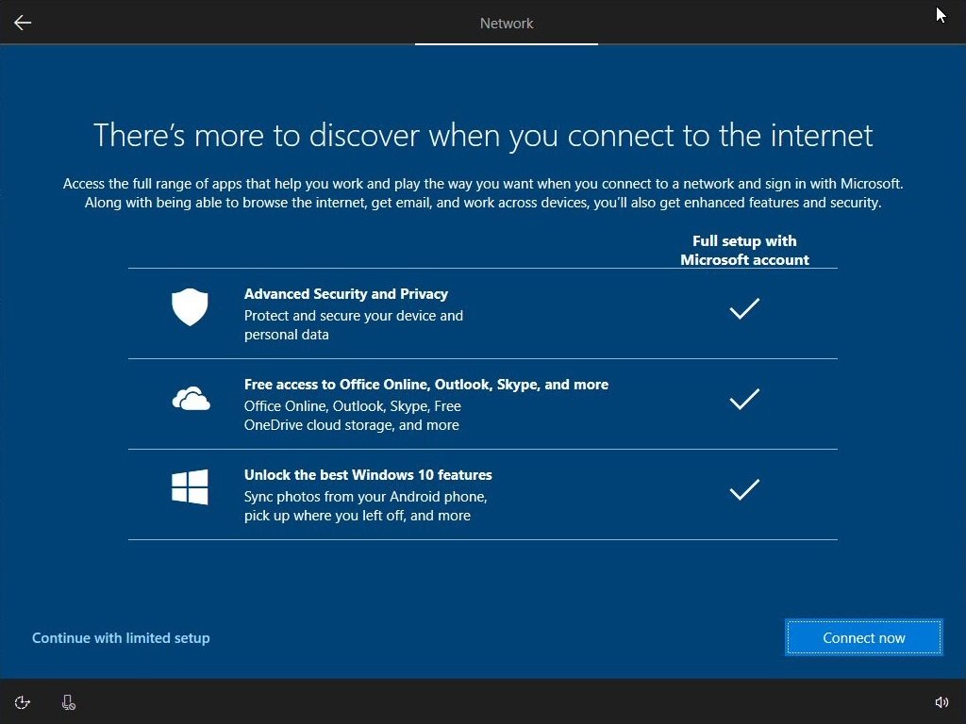Screen dimensions: 966x724
Task: Open the Ease of Access options
Action: click(23, 702)
